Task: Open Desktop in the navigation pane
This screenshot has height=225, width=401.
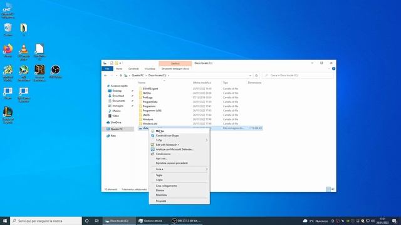Action: pyautogui.click(x=117, y=91)
